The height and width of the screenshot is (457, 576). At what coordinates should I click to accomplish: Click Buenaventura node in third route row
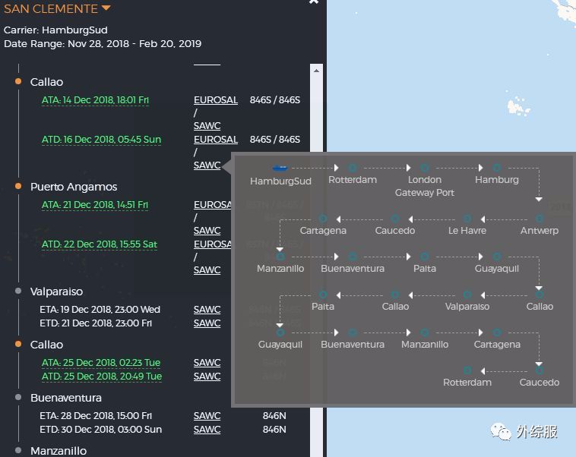click(x=353, y=257)
